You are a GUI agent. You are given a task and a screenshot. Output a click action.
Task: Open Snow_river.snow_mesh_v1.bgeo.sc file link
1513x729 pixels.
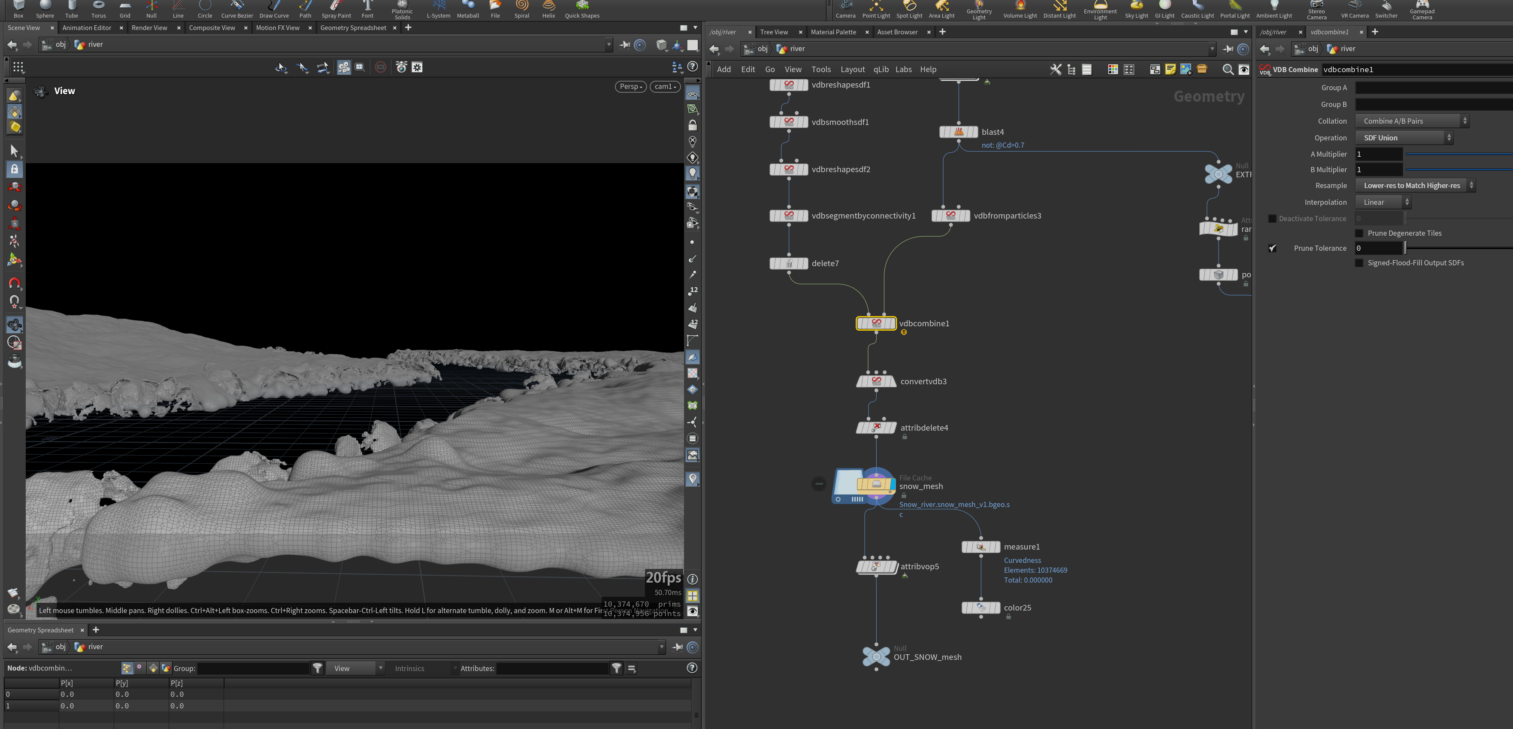(954, 509)
